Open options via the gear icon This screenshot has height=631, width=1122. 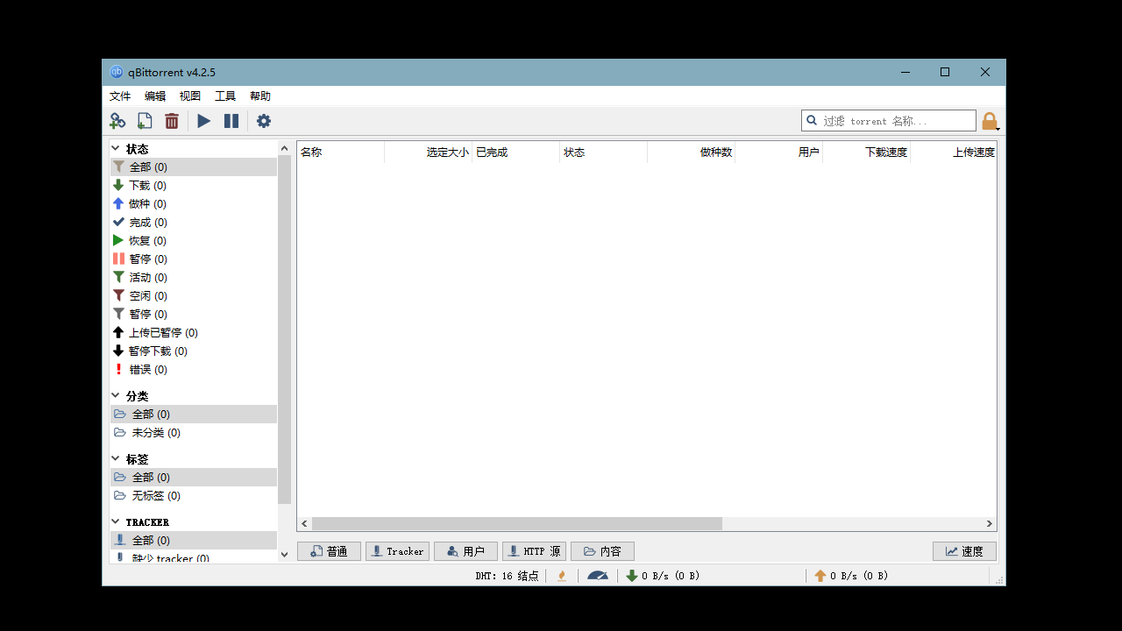point(264,121)
